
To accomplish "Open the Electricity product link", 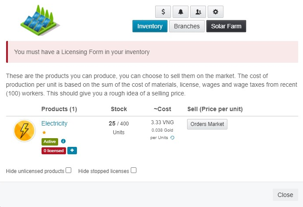I will tap(55, 123).
